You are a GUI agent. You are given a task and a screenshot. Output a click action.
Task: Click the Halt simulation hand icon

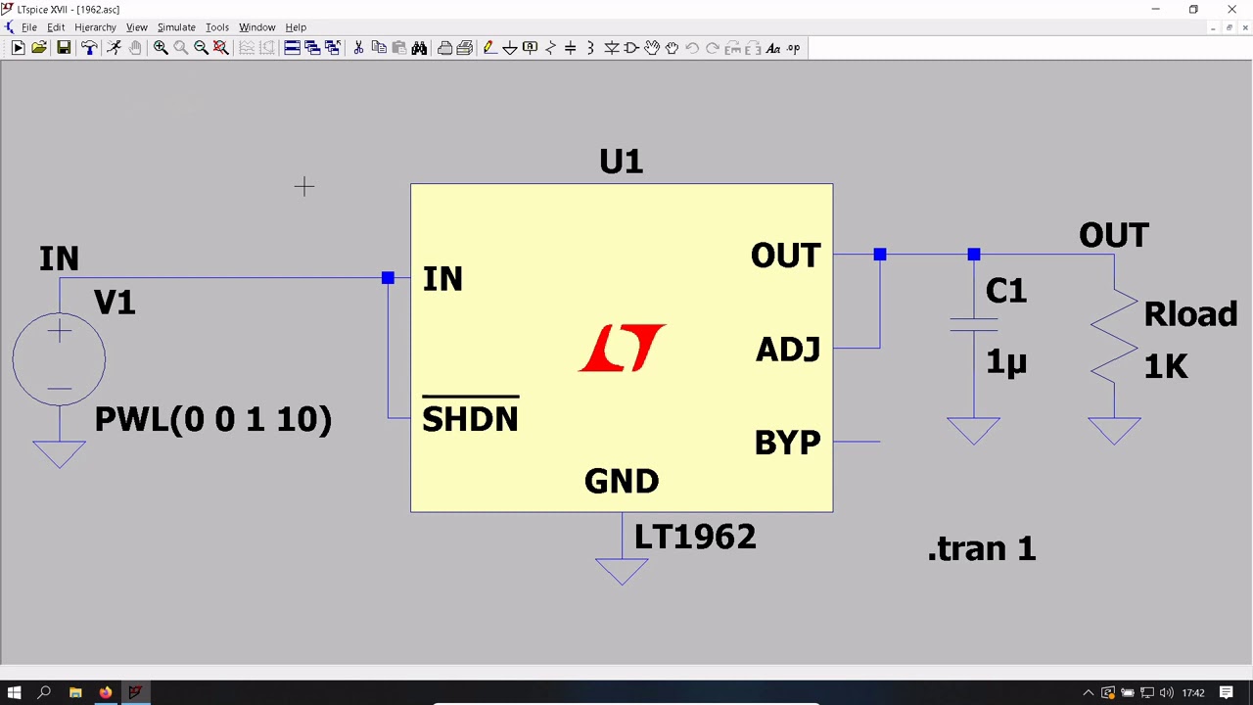[135, 48]
